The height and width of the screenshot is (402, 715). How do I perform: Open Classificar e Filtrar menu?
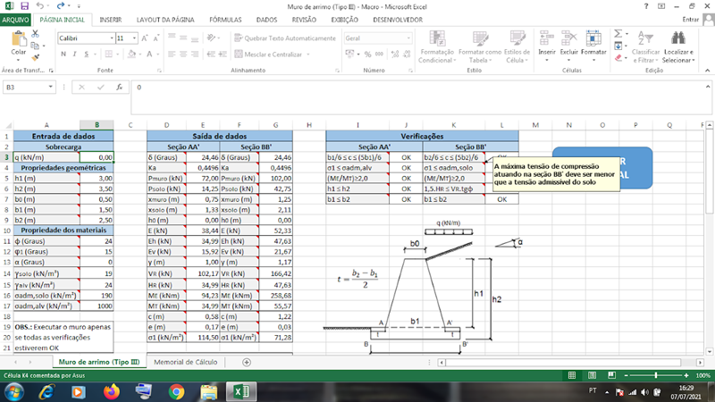tap(645, 47)
